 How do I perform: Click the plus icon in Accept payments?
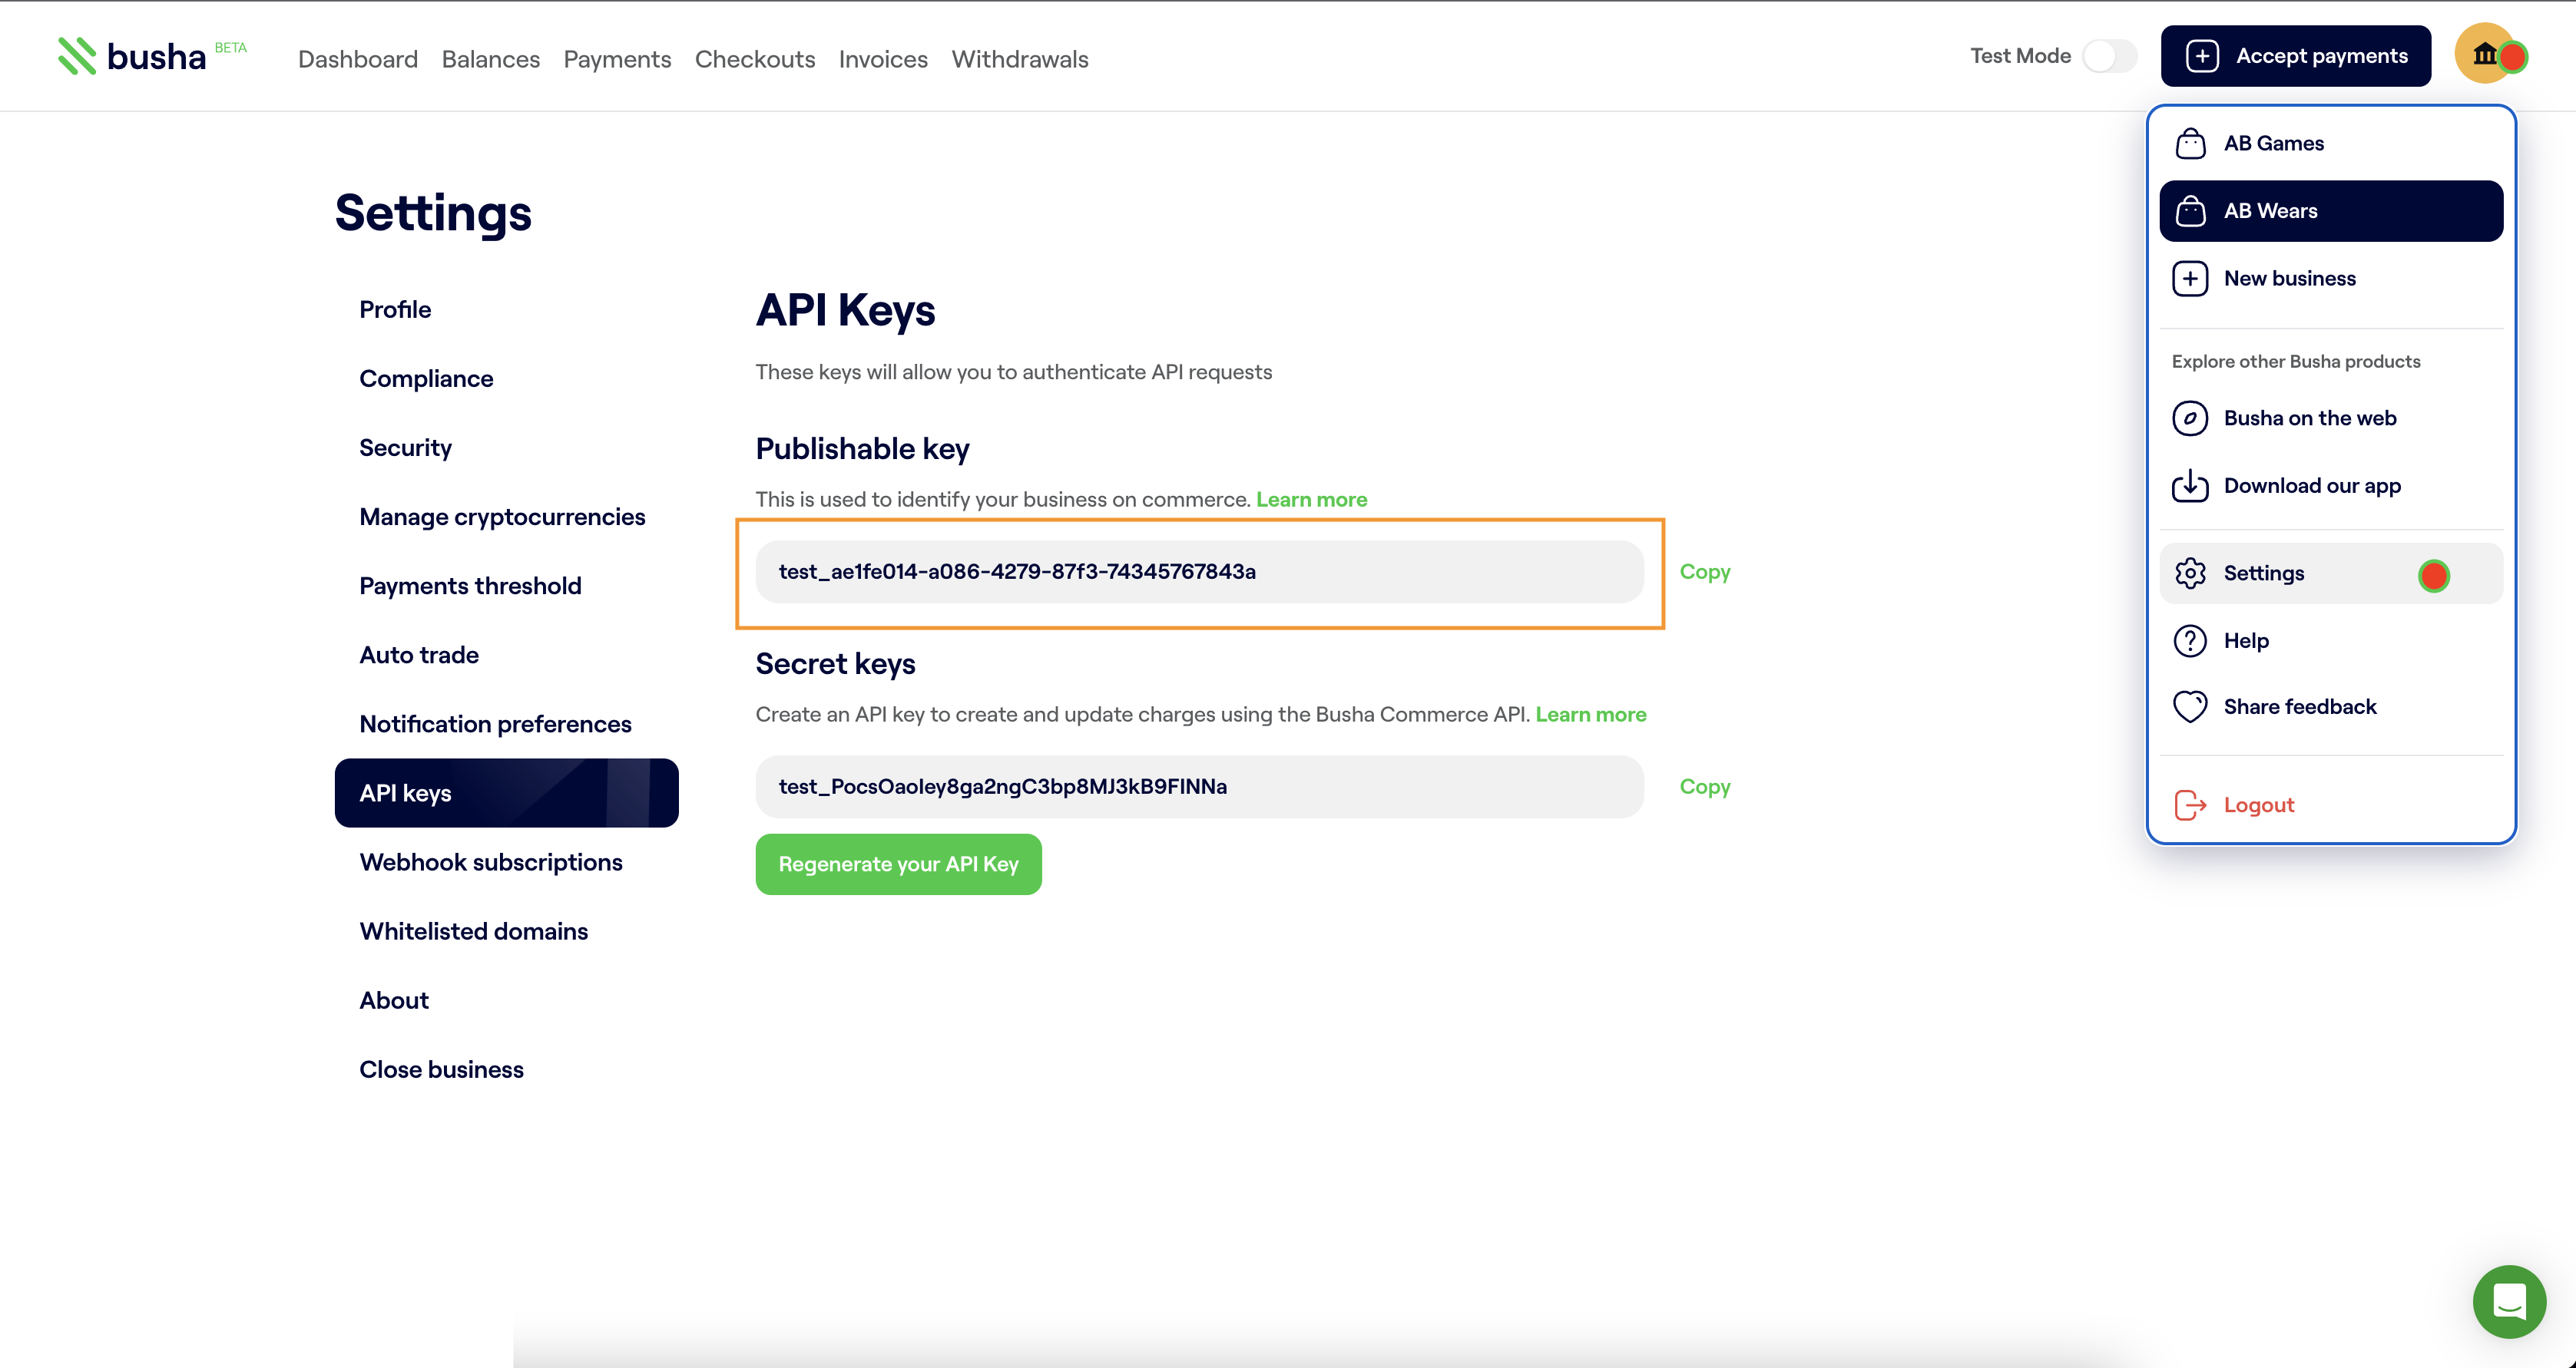(x=2203, y=56)
